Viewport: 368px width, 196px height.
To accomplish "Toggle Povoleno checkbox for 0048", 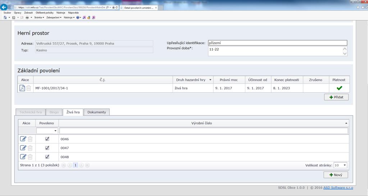I will pyautogui.click(x=47, y=157).
